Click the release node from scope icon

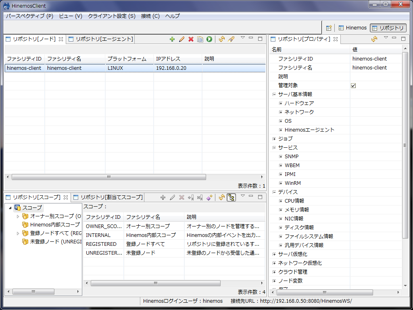click(x=200, y=197)
